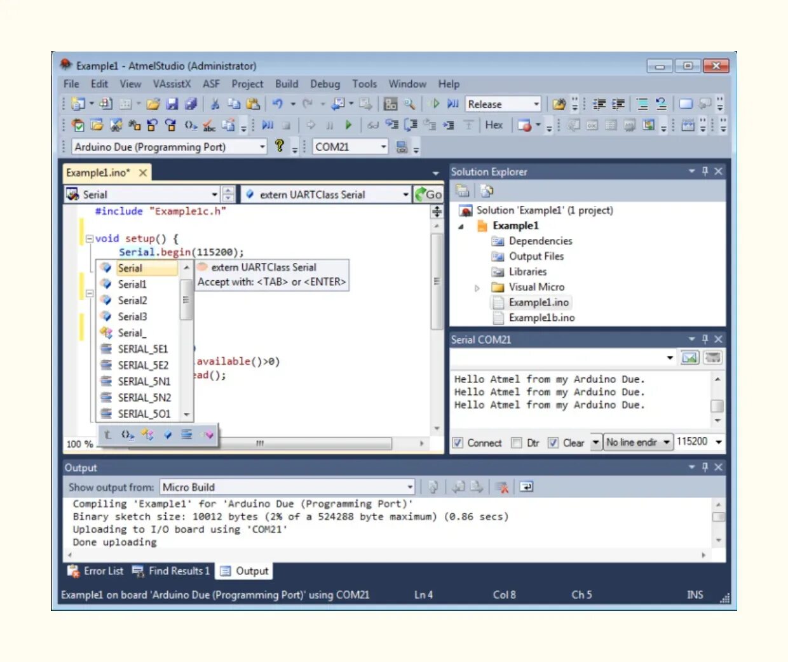Click the Save floppy disk icon
The image size is (788, 662).
tap(172, 104)
